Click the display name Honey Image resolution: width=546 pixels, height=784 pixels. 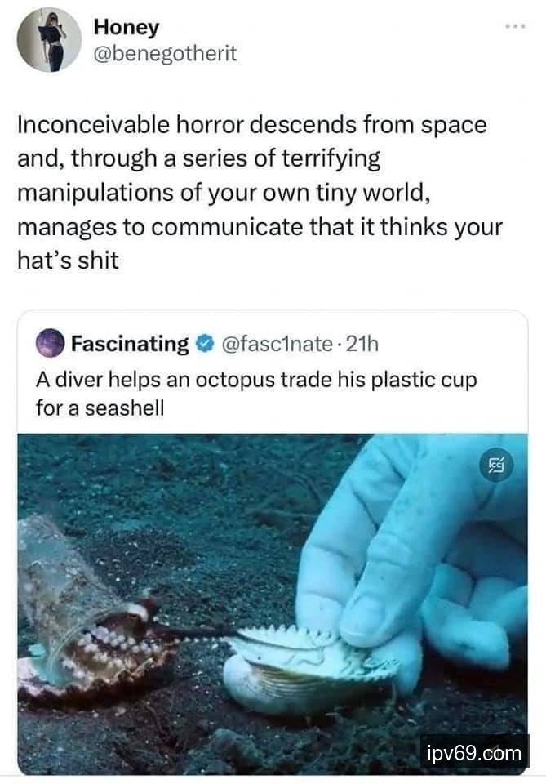point(127,26)
